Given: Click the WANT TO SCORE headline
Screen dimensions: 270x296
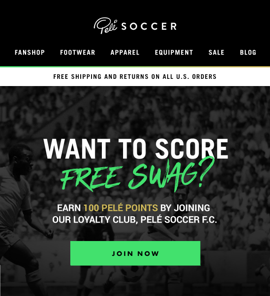Looking at the screenshot, I should (x=136, y=149).
